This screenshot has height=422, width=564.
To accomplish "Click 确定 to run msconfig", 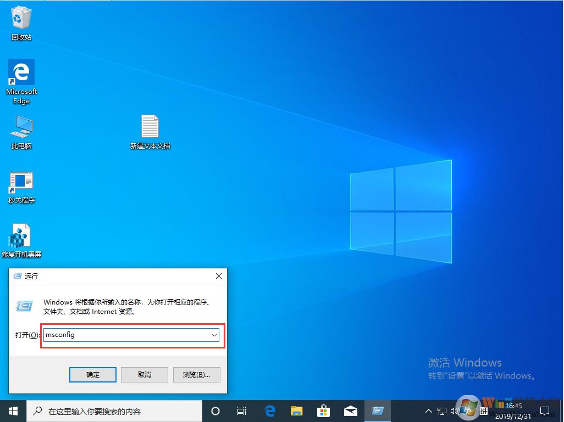I will (x=92, y=374).
